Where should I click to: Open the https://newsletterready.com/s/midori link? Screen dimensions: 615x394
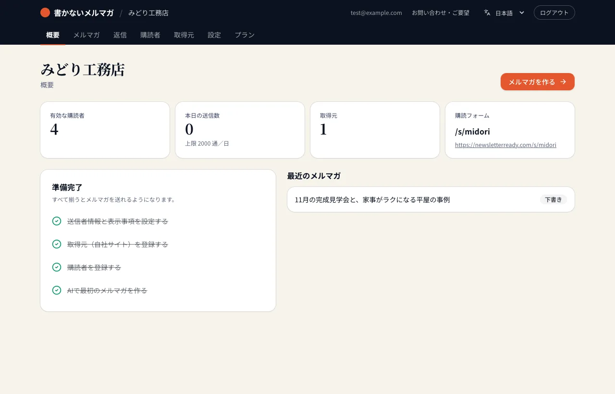pyautogui.click(x=505, y=145)
